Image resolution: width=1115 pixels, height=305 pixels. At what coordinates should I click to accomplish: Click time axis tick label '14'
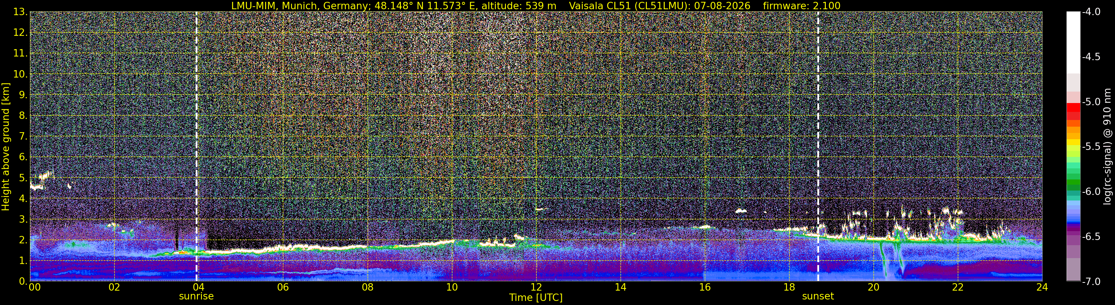point(620,288)
